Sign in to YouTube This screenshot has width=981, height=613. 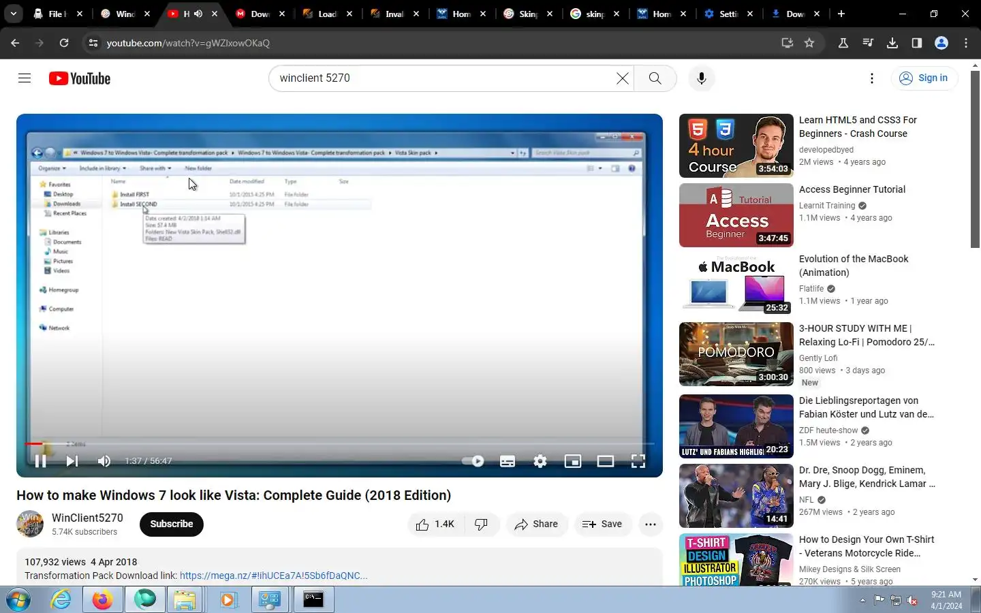point(924,78)
